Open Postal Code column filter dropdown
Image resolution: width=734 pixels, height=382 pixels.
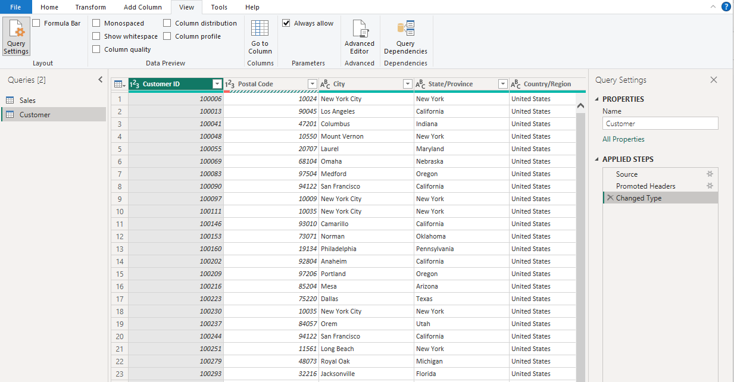click(x=313, y=84)
